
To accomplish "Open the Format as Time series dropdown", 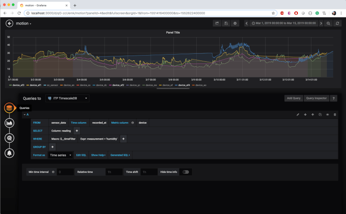I will pos(60,155).
